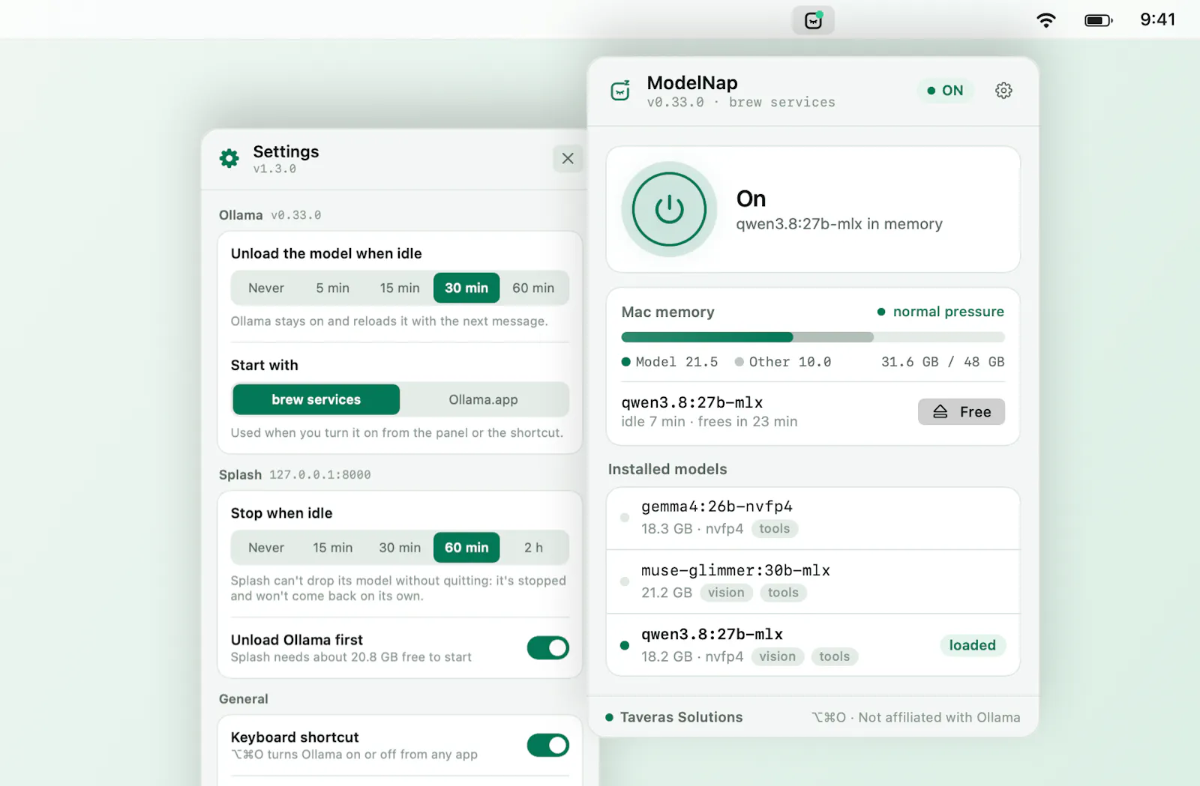This screenshot has height=786, width=1200.
Task: Click the battery icon in the menu bar
Action: coord(1099,20)
